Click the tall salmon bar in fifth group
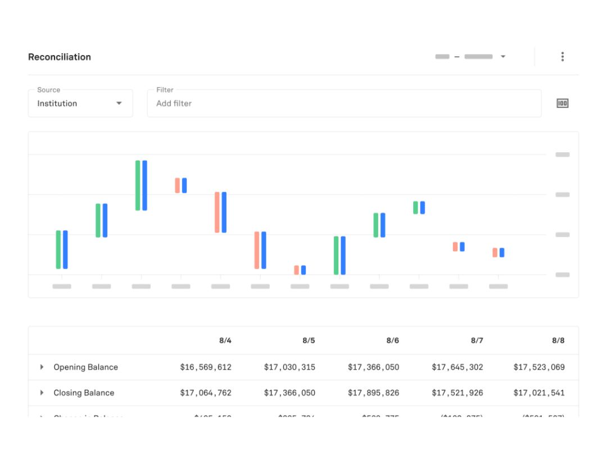This screenshot has width=607, height=455. click(217, 212)
